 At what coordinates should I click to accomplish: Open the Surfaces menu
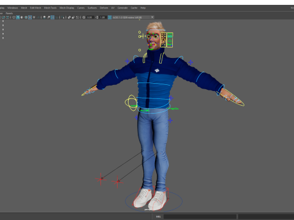[x=92, y=8]
